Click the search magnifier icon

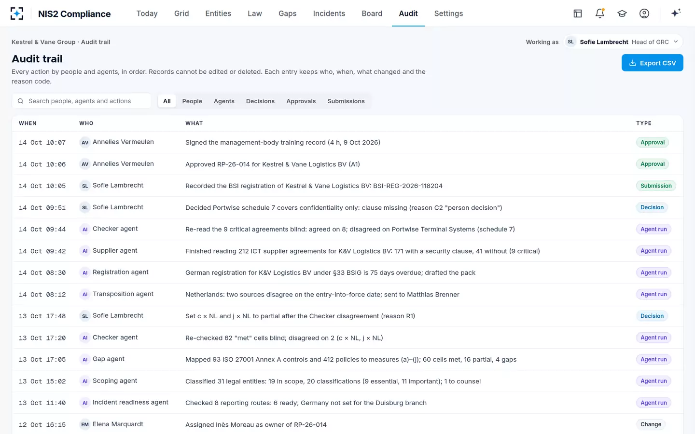20,101
